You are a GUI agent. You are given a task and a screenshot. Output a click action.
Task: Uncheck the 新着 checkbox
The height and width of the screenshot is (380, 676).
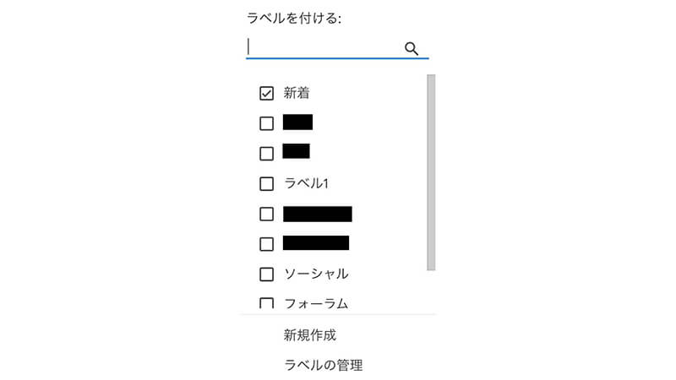(x=267, y=93)
